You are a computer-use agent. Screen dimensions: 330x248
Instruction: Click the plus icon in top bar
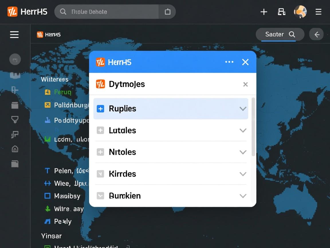pos(264,12)
